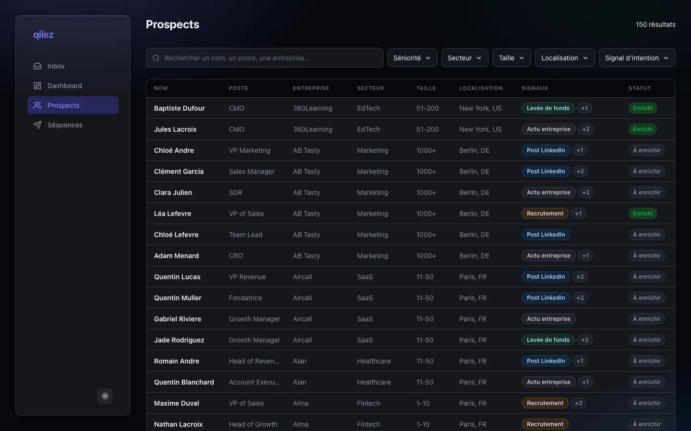This screenshot has width=691, height=431.
Task: Navigate to Séquences menu item
Action: point(73,125)
